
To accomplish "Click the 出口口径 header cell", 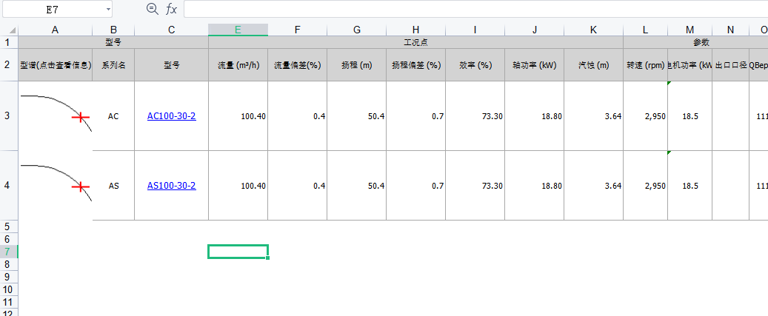I will coord(731,64).
